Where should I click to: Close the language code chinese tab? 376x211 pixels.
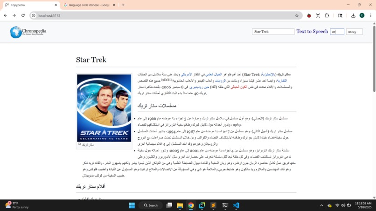[114, 5]
